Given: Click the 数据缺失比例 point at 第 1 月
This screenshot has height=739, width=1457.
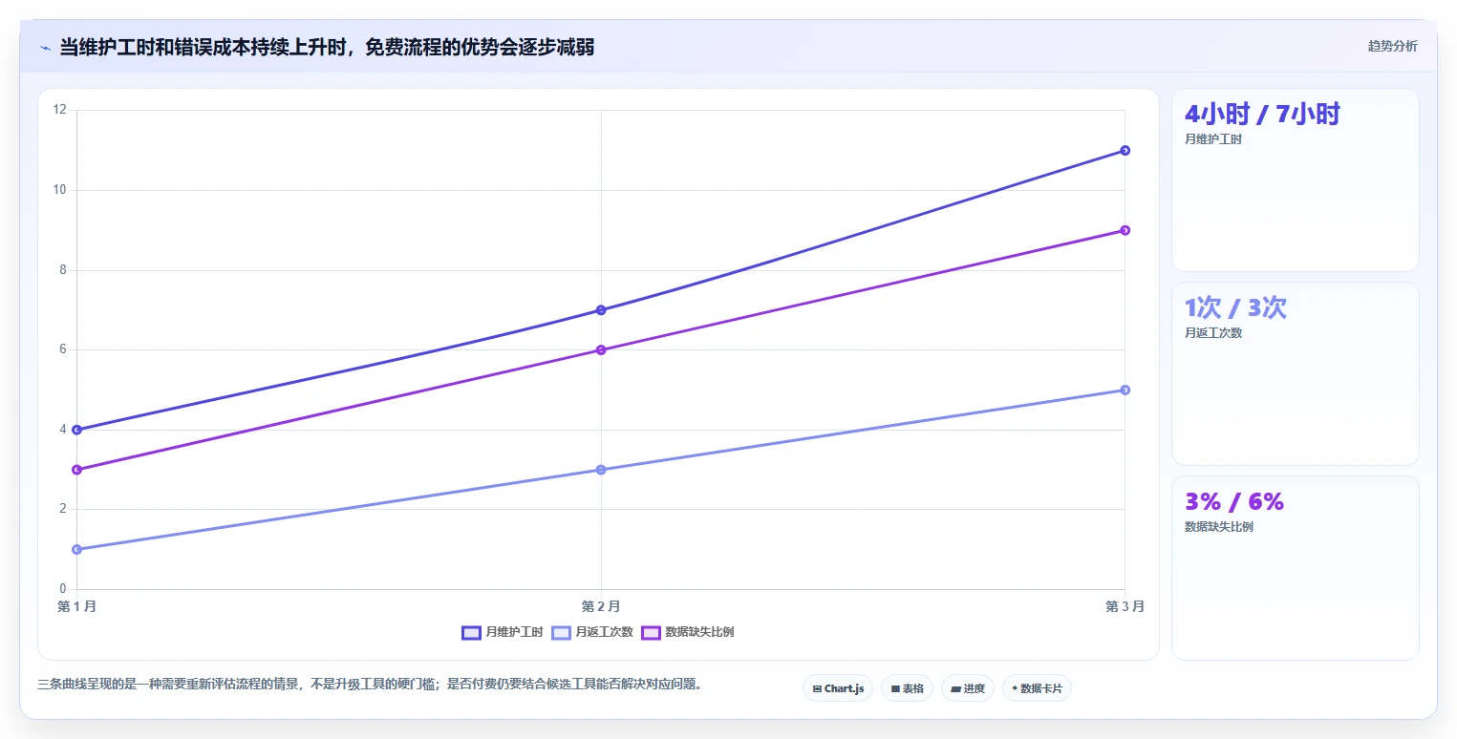Looking at the screenshot, I should pos(76,470).
